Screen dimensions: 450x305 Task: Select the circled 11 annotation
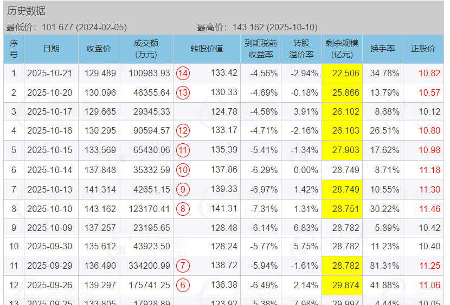(183, 150)
